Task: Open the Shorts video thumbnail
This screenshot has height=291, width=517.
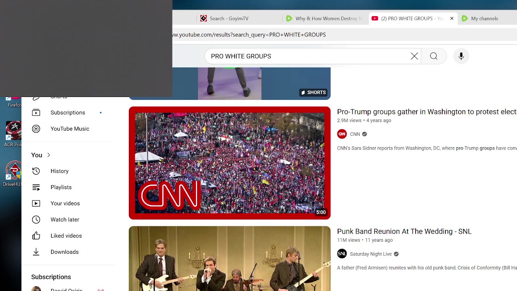Action: [229, 83]
